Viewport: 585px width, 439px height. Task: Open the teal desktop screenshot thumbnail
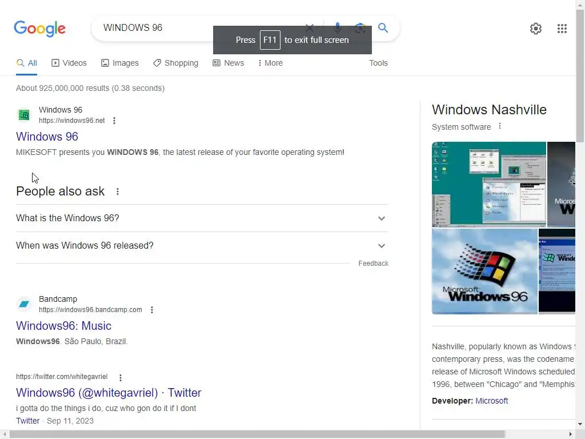click(489, 185)
